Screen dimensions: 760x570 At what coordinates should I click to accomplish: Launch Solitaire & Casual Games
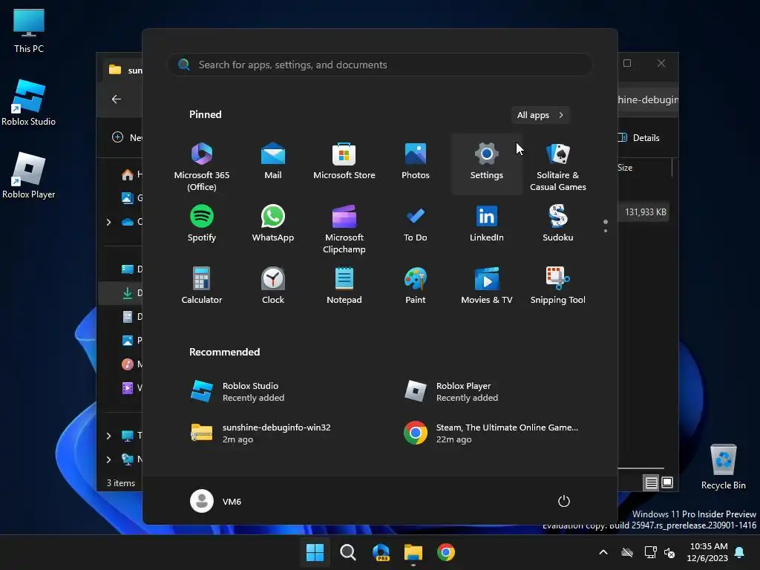[558, 166]
